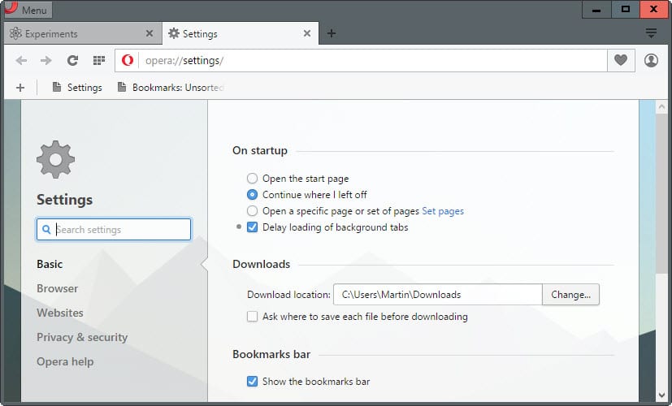This screenshot has width=672, height=406.
Task: Reload the current page
Action: click(x=72, y=61)
